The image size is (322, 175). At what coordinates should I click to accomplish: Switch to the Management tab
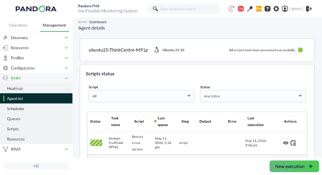[x=54, y=25]
